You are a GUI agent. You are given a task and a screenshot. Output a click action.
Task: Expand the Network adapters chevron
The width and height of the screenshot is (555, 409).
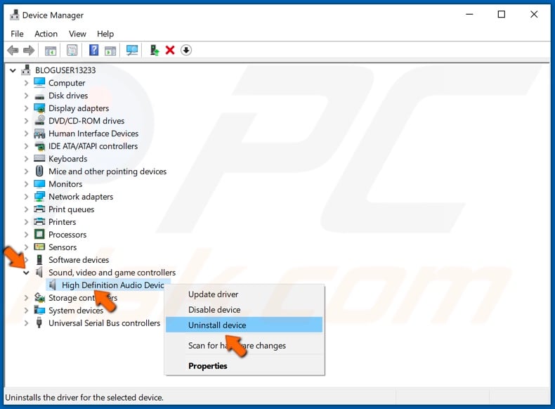[x=26, y=197]
